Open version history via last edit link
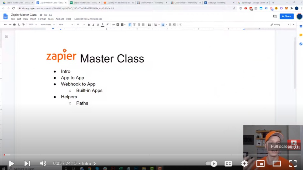Image resolution: width=303 pixels, height=170 pixels. [x=88, y=19]
